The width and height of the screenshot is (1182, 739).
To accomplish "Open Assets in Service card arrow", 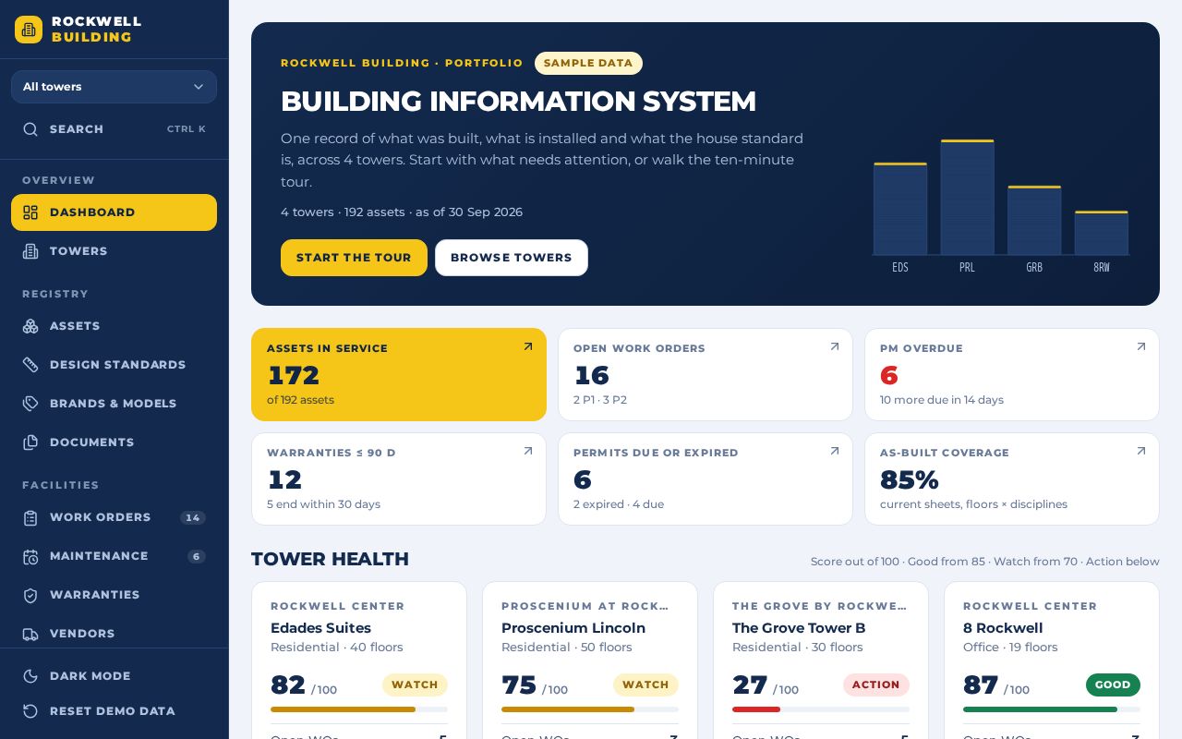I will pos(528,347).
